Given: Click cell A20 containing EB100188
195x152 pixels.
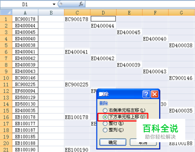Looking at the screenshot, I should pyautogui.click(x=25, y=143).
